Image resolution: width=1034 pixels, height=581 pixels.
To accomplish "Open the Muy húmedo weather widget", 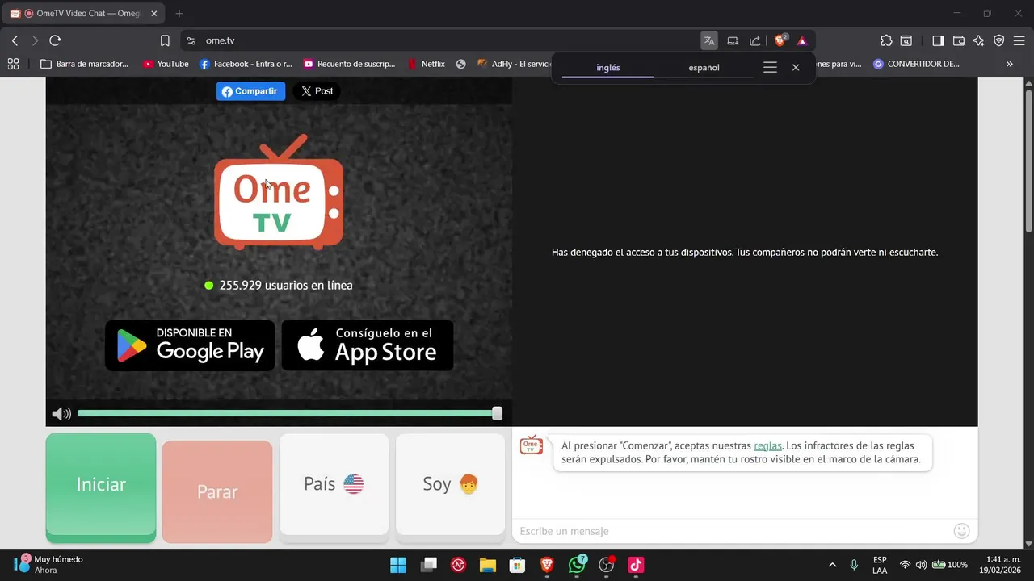I will coord(48,565).
